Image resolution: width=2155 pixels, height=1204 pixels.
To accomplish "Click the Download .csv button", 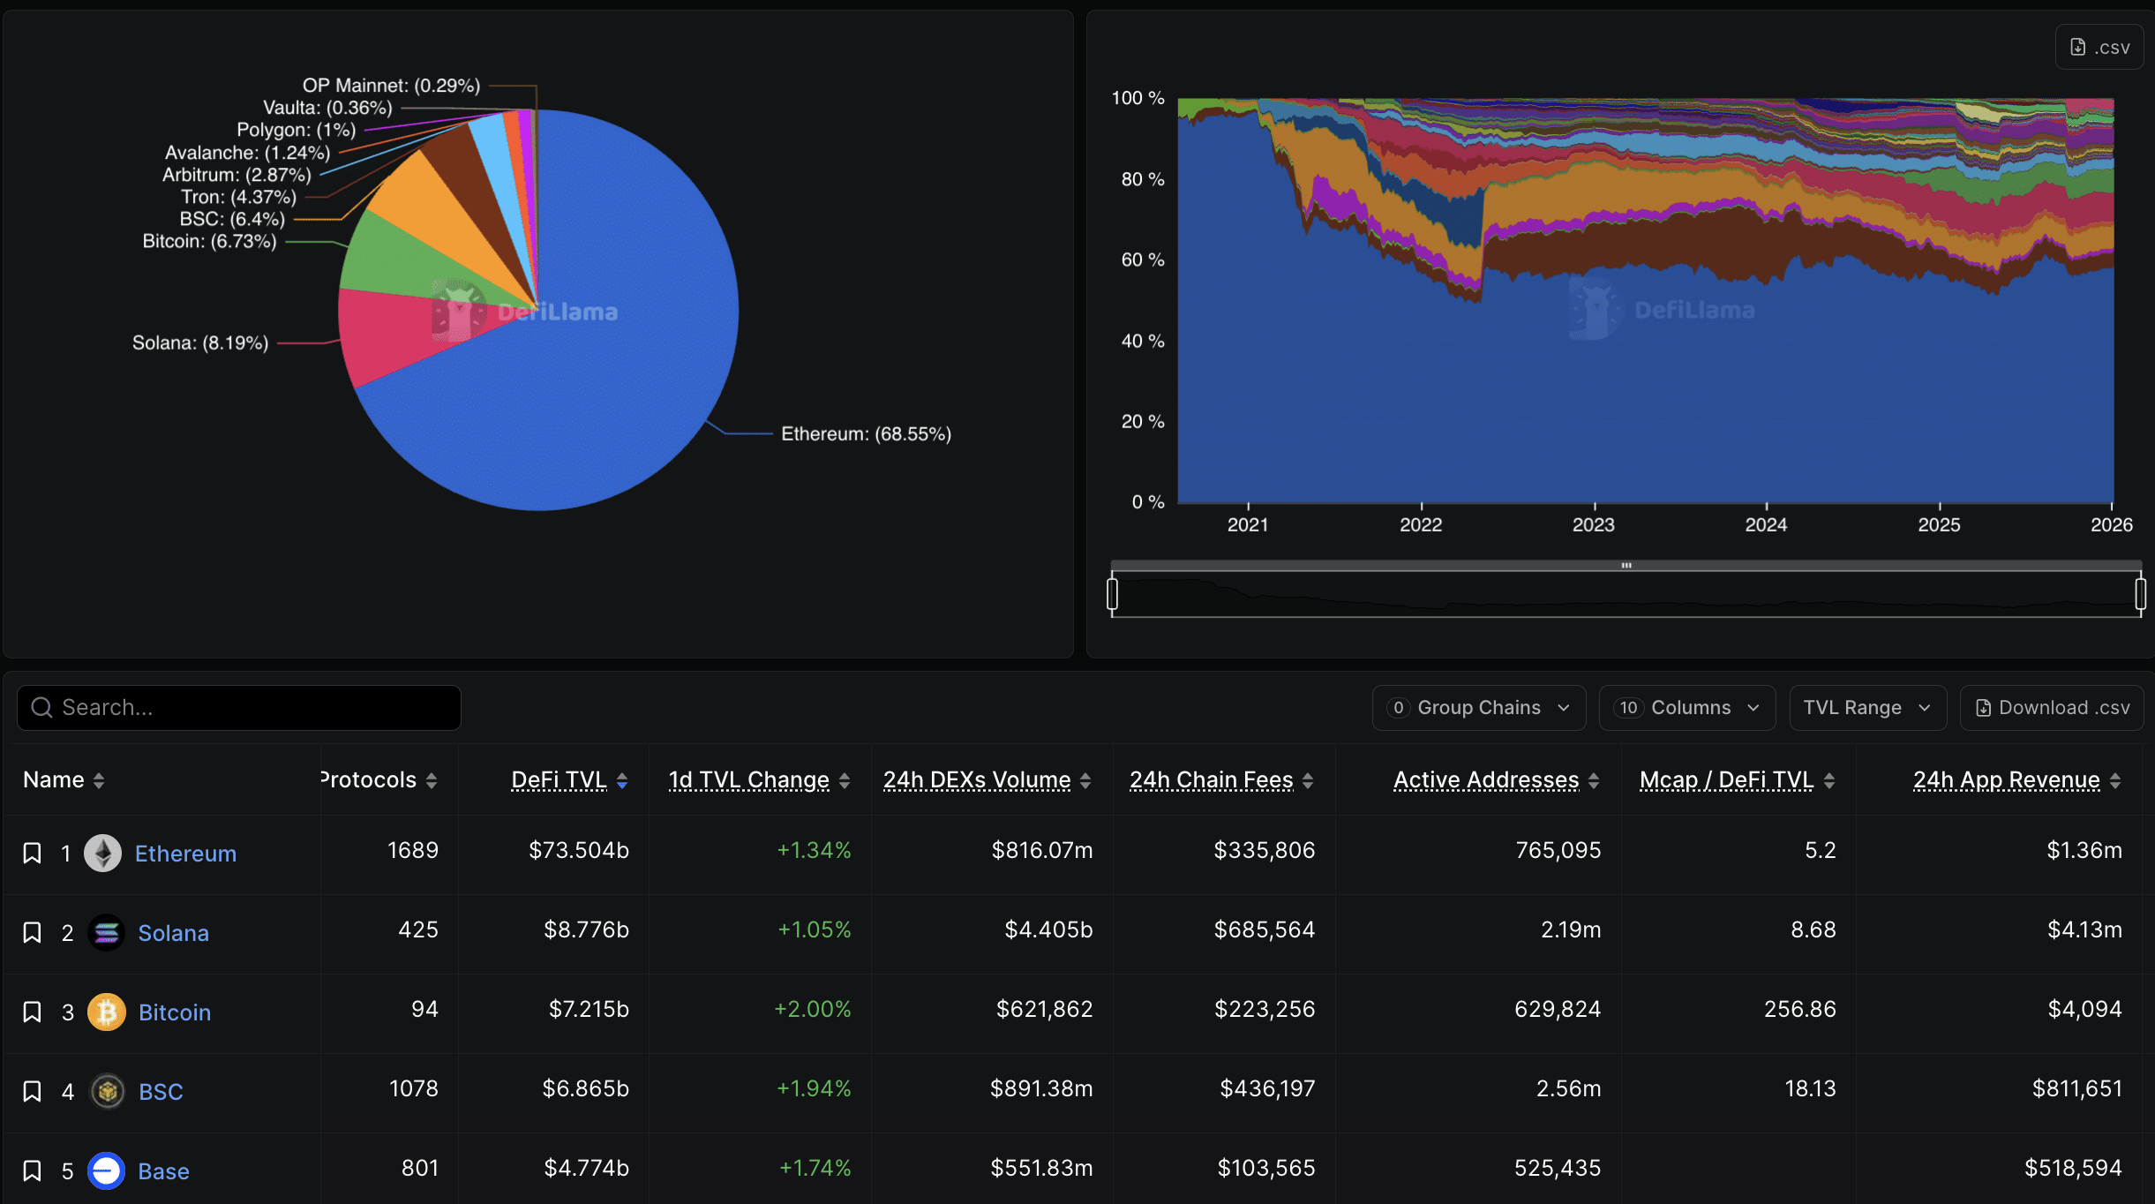I will tap(2052, 708).
